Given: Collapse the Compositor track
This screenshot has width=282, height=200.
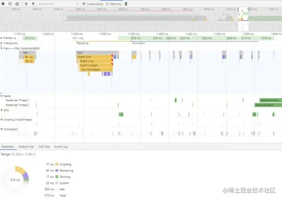Looking at the screenshot, I should point(1,129).
